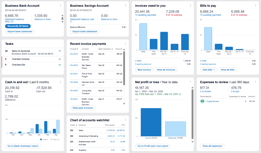Open 0 awaiting approval link under invoices
261x153 pixels.
tap(143, 64)
